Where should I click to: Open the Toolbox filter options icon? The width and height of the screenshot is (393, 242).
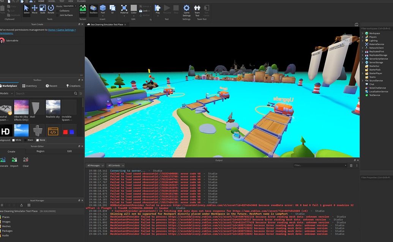pyautogui.click(x=81, y=93)
